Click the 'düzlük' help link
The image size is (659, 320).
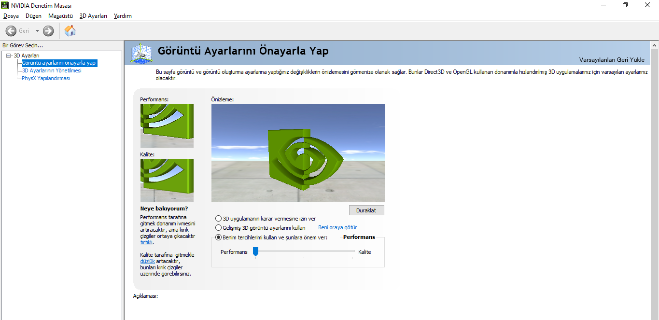(x=147, y=261)
